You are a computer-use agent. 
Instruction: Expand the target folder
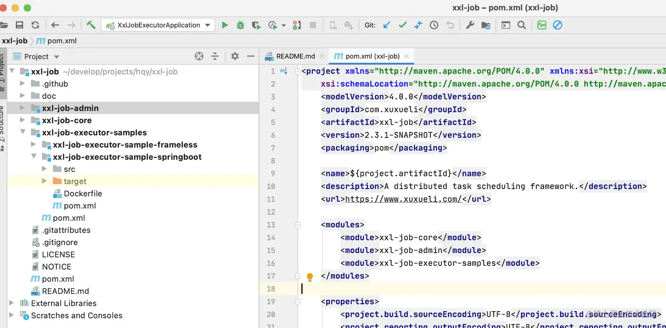point(44,181)
